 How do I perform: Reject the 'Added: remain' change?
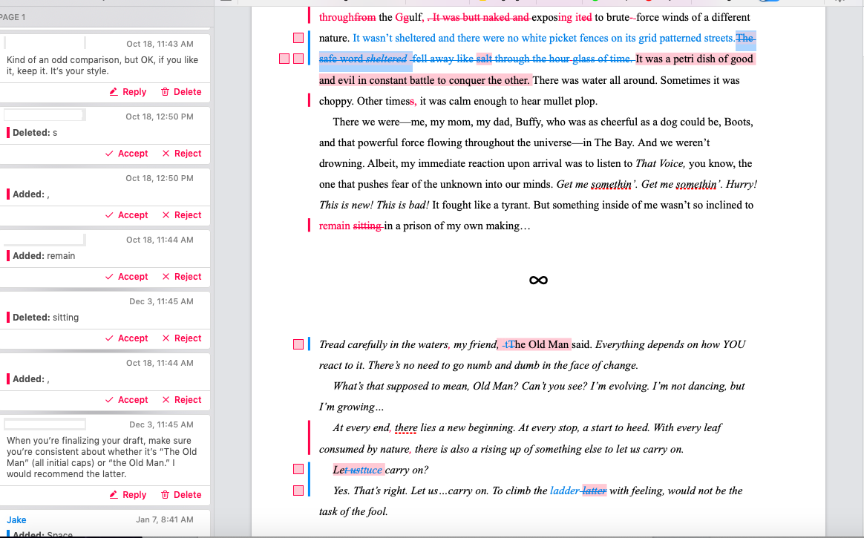182,277
